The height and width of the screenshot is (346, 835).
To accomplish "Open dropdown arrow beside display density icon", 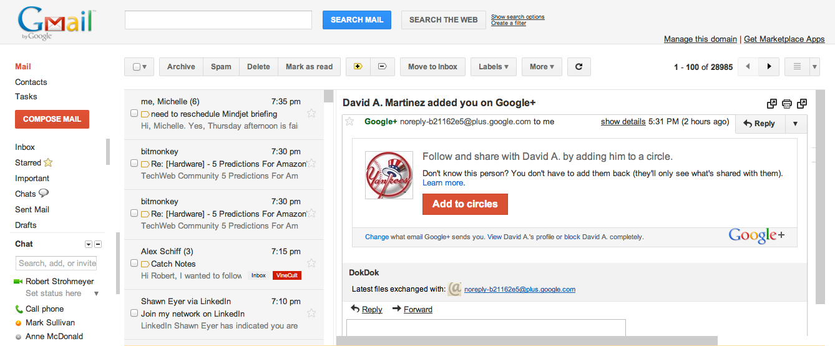I will click(814, 67).
